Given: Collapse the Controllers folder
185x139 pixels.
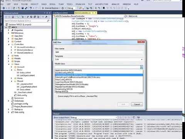Looking at the screenshot, I should click(x=8, y=44).
